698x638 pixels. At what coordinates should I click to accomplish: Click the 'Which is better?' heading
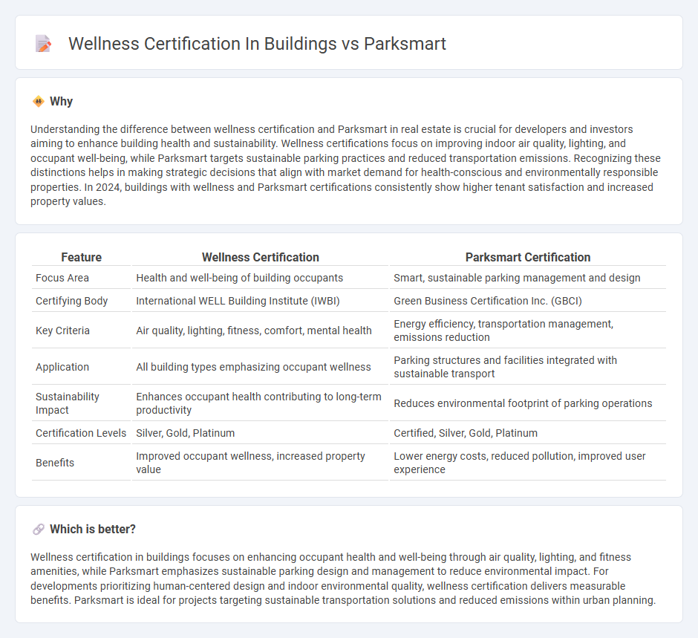(93, 529)
